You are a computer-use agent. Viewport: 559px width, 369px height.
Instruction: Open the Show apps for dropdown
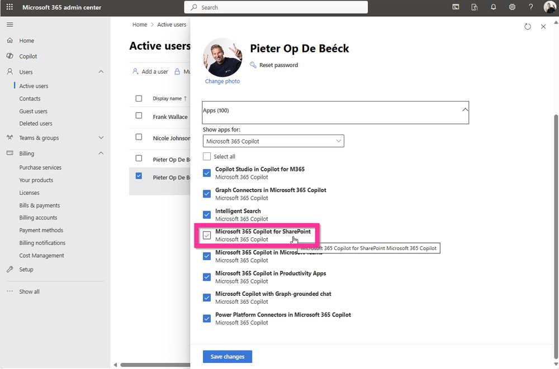pyautogui.click(x=273, y=141)
